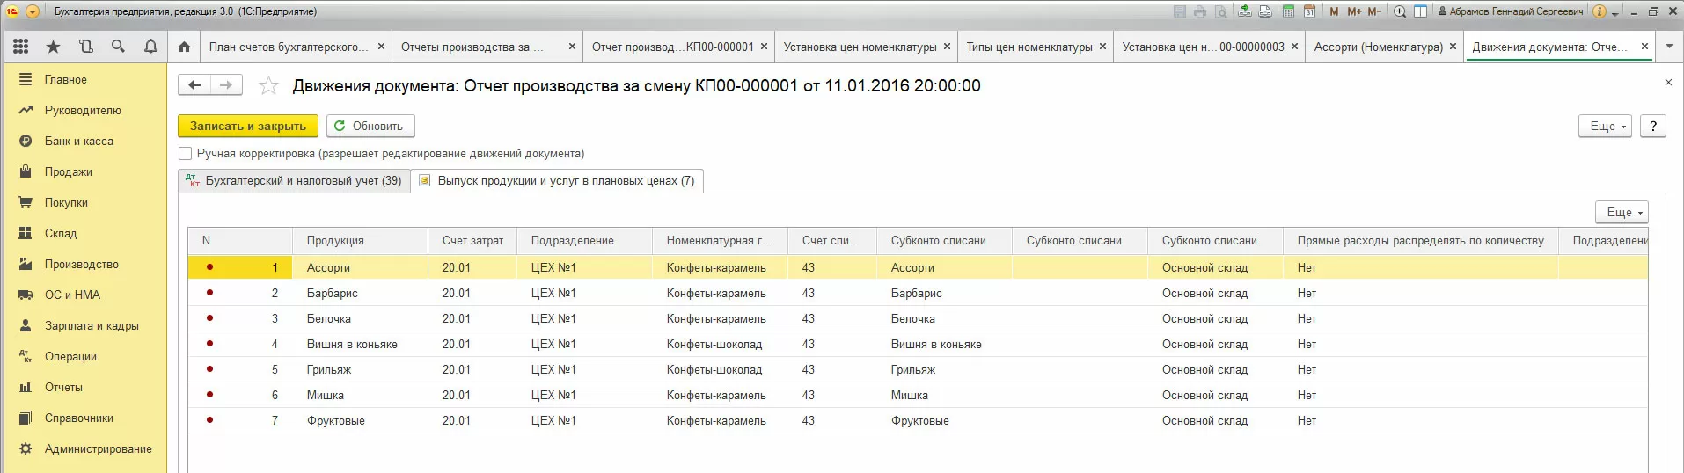Screen dimensions: 1684x473
Task: Open the sections grid menu icon
Action: pos(21,47)
